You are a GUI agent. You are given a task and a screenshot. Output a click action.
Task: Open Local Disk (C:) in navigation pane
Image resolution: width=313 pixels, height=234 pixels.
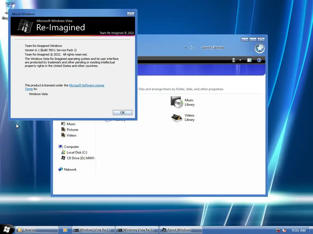tap(74, 152)
